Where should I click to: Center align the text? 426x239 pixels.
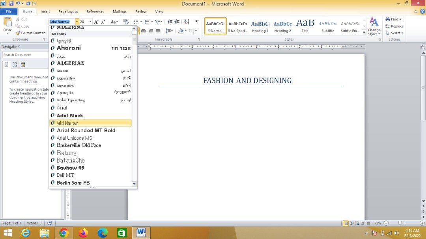(x=144, y=31)
